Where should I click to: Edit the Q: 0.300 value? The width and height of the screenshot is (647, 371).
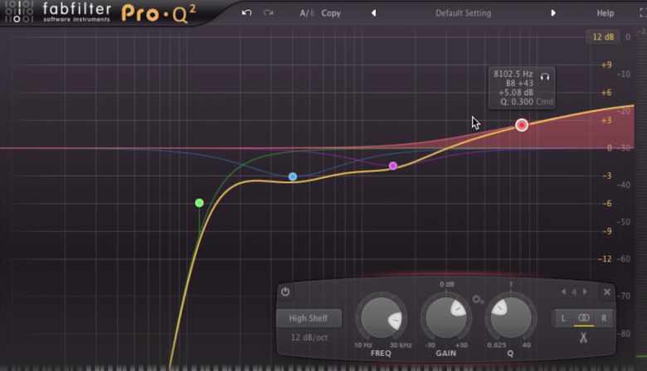[517, 102]
